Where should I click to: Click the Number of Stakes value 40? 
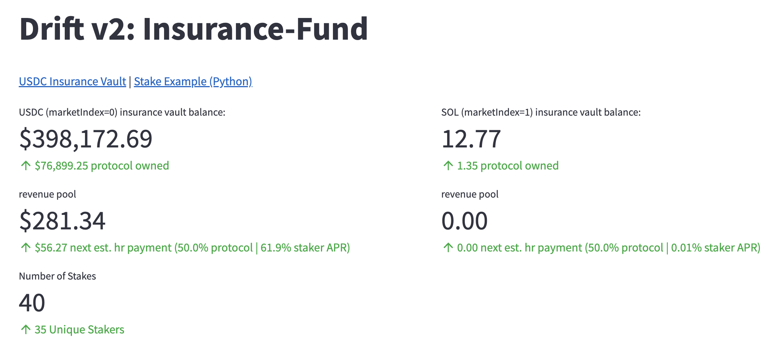pos(32,303)
